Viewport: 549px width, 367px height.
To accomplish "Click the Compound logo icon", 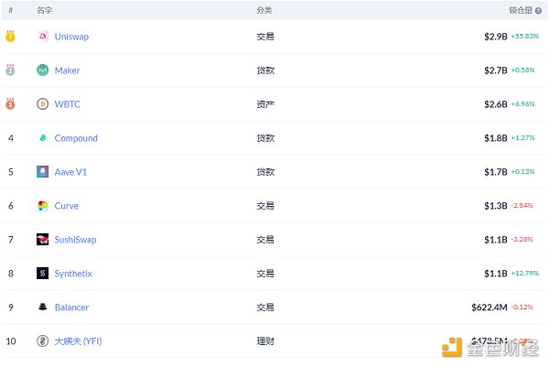I will click(x=42, y=138).
